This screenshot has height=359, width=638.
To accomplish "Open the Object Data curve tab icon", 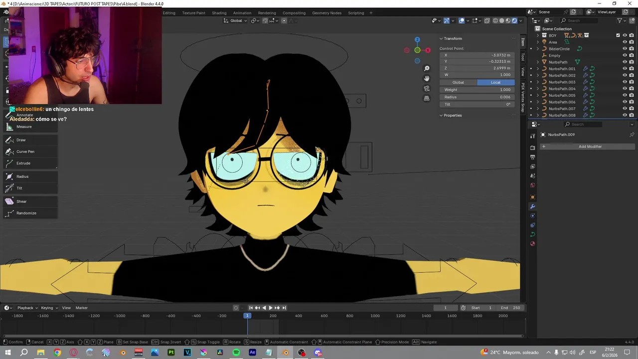I will (532, 234).
